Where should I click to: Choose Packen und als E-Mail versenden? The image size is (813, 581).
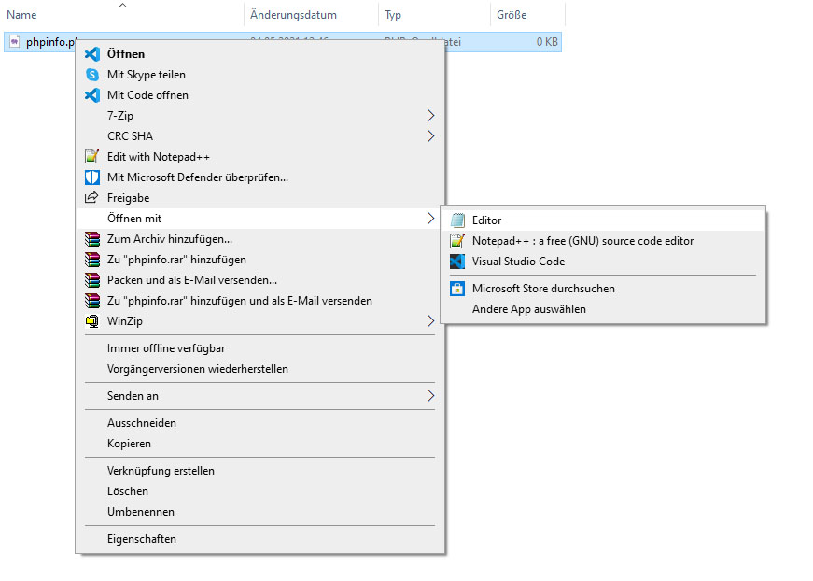pyautogui.click(x=259, y=280)
